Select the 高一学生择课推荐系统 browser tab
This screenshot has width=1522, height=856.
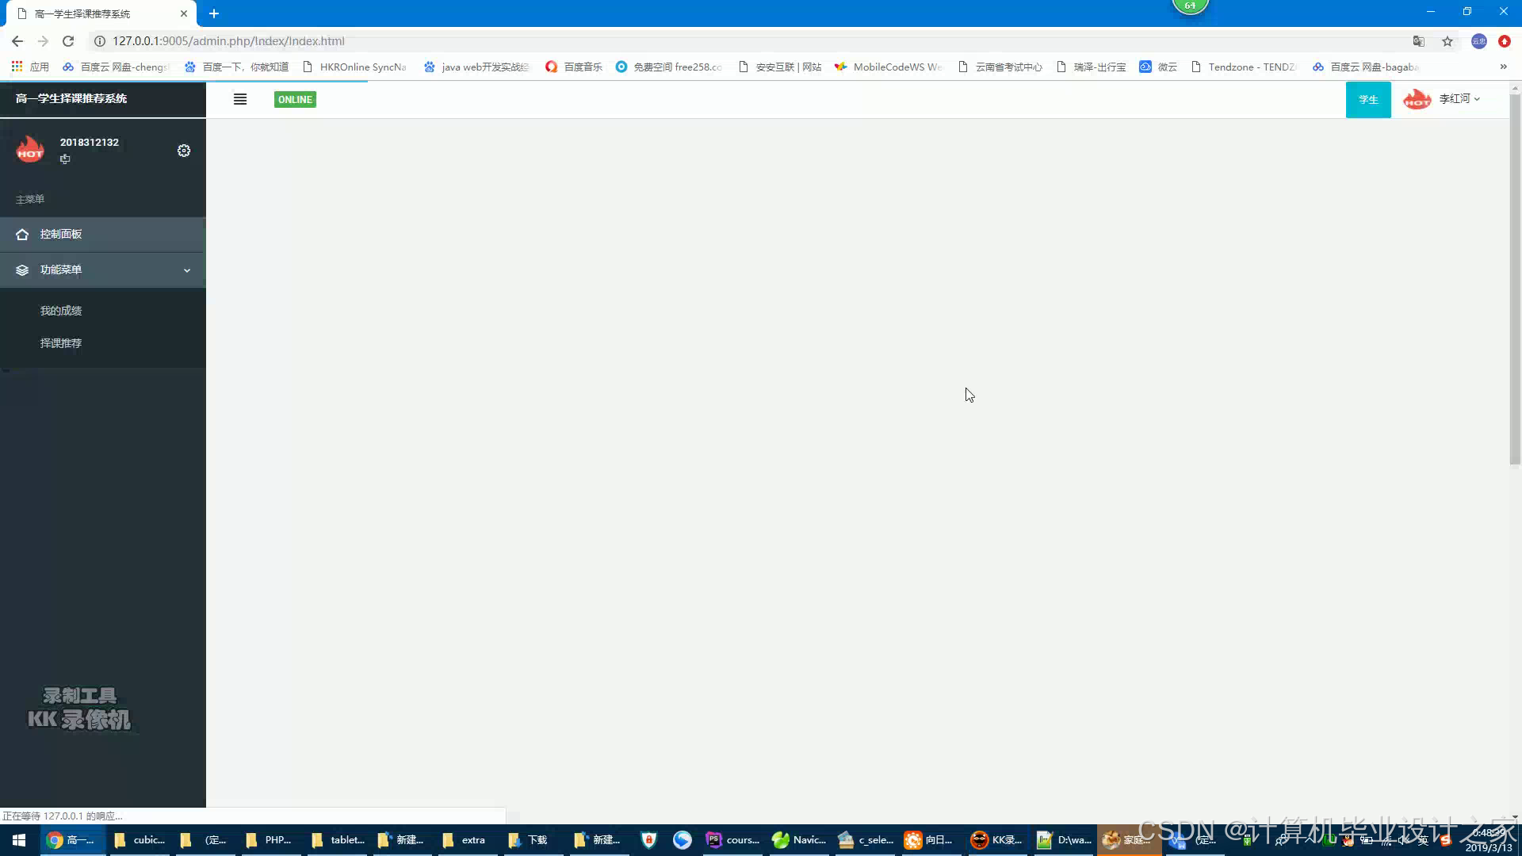pyautogui.click(x=101, y=13)
